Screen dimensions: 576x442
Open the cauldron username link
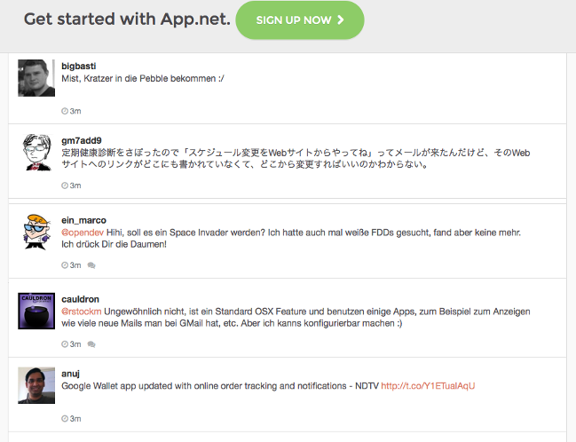pos(80,299)
